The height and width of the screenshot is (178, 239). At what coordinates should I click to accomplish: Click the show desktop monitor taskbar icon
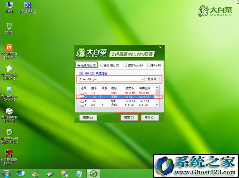tap(21, 174)
